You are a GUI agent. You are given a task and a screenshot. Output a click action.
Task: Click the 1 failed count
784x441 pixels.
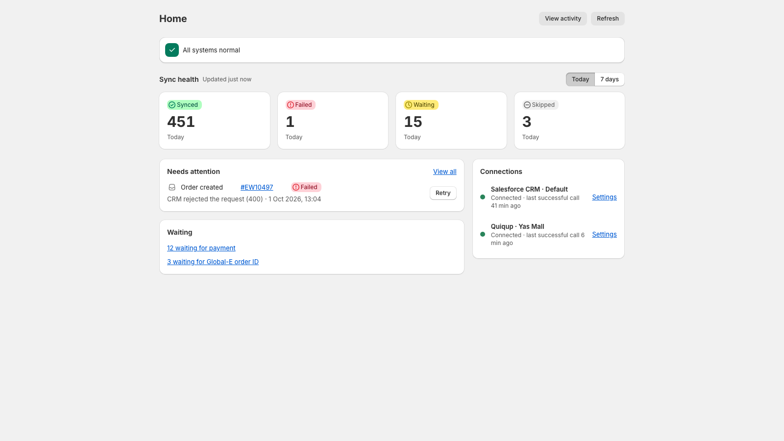[x=290, y=122]
